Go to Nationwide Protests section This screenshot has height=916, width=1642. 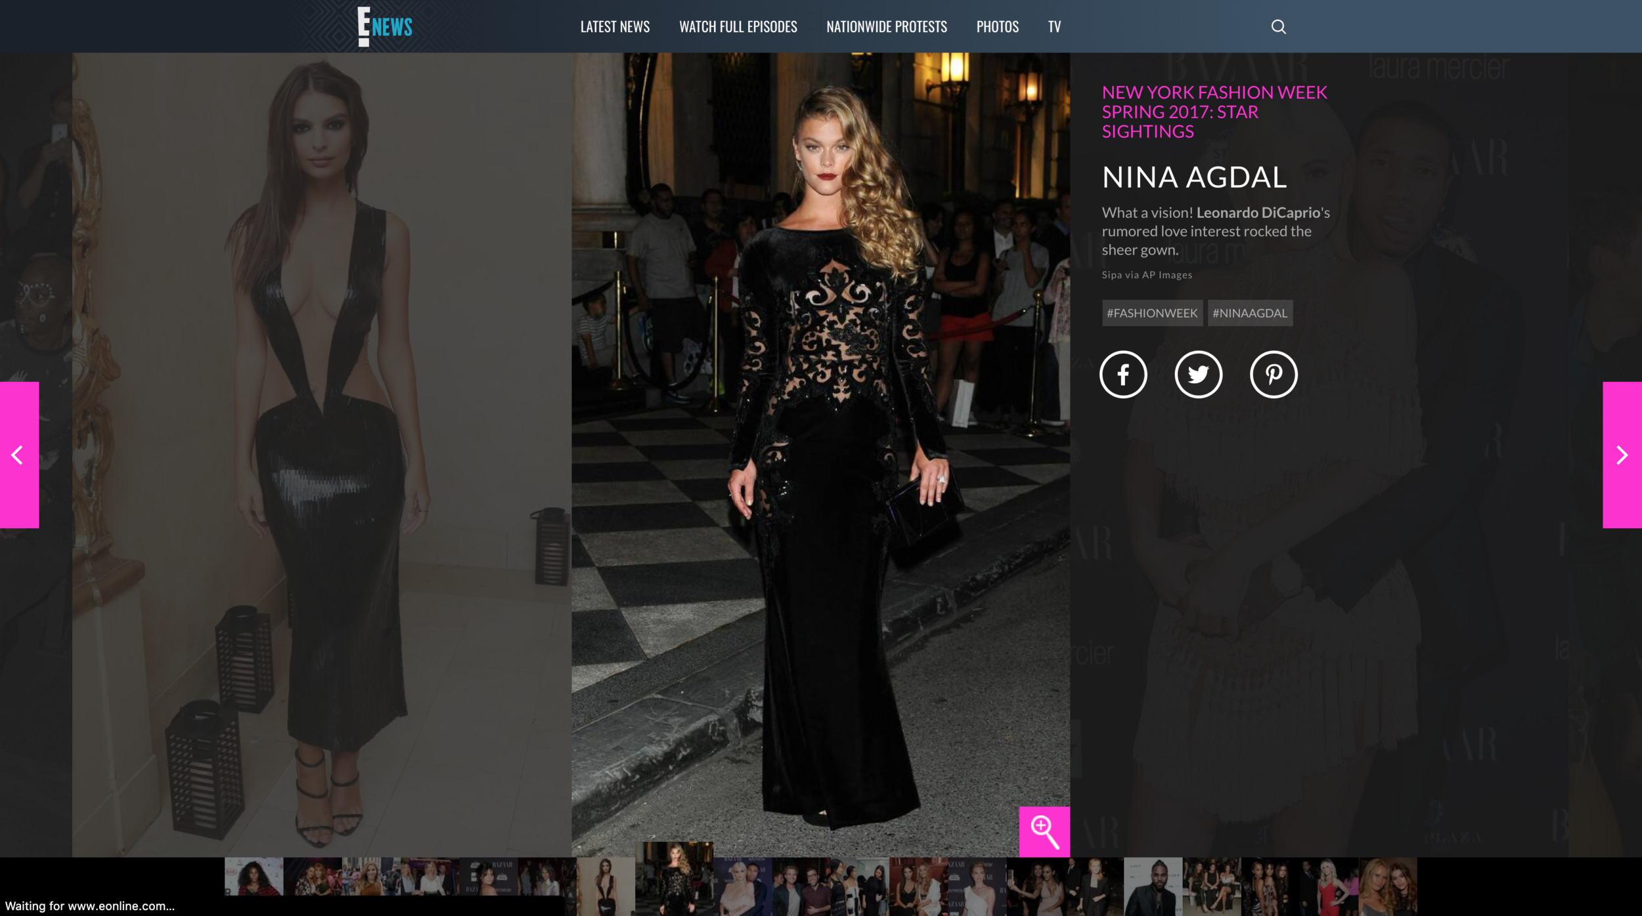pyautogui.click(x=886, y=26)
